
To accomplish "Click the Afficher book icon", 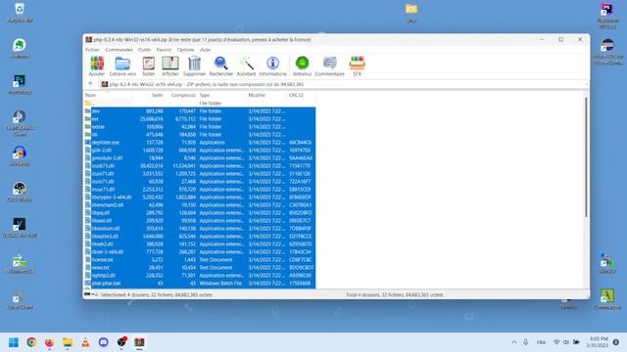I will 170,66.
